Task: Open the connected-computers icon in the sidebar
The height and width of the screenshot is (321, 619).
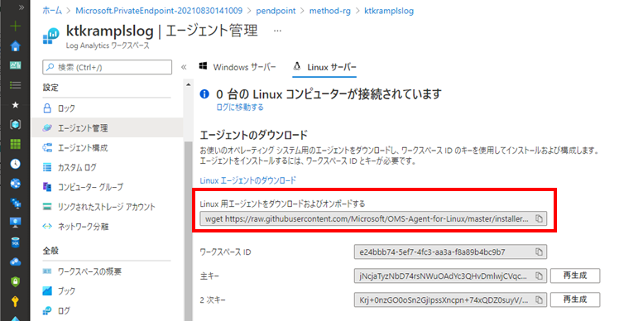Action: click(x=16, y=204)
